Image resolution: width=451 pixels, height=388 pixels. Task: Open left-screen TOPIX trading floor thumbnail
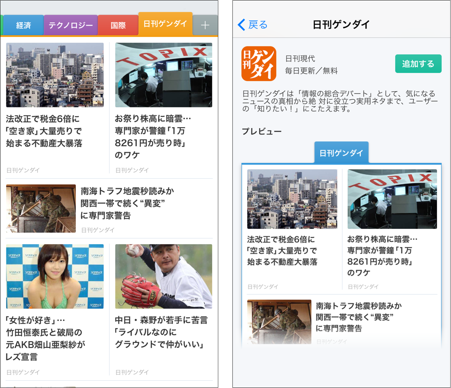(164, 75)
